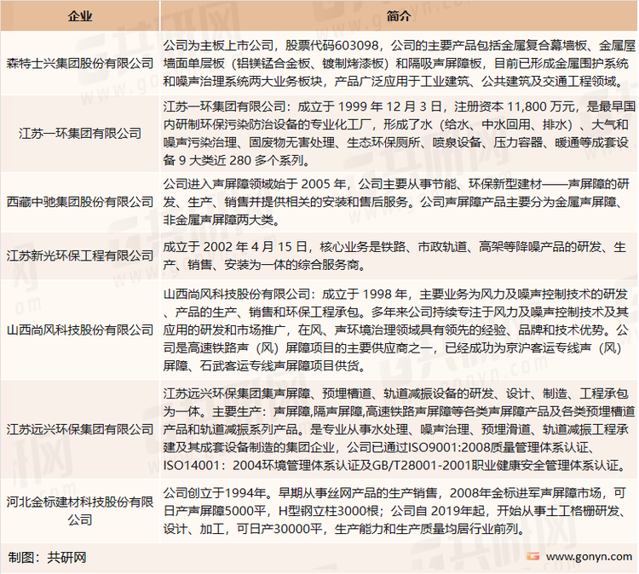The width and height of the screenshot is (639, 574).
Task: Click the 制图：共研网 footer credit
Action: pyautogui.click(x=47, y=557)
